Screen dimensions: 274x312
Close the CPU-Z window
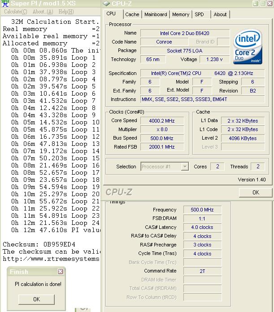click(x=270, y=4)
